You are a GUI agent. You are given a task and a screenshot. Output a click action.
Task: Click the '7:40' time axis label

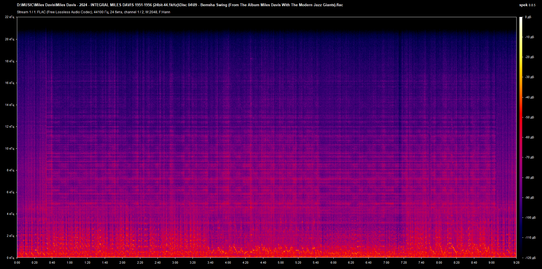pyautogui.click(x=421, y=263)
